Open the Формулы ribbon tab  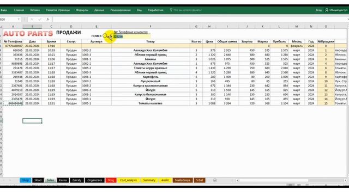click(x=82, y=10)
